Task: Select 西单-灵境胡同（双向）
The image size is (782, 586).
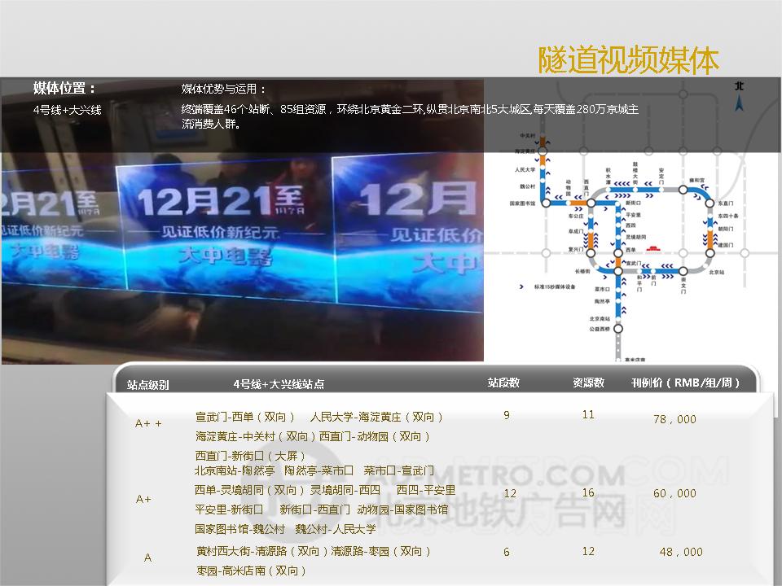Action: 249,490
